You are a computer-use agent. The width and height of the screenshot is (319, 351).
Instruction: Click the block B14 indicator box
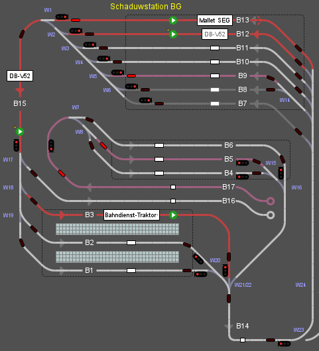click(243, 340)
